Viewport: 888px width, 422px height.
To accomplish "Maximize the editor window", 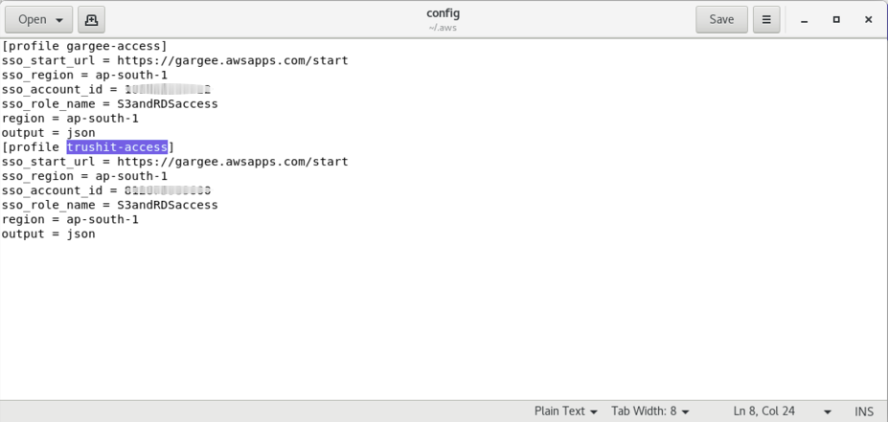I will 836,19.
